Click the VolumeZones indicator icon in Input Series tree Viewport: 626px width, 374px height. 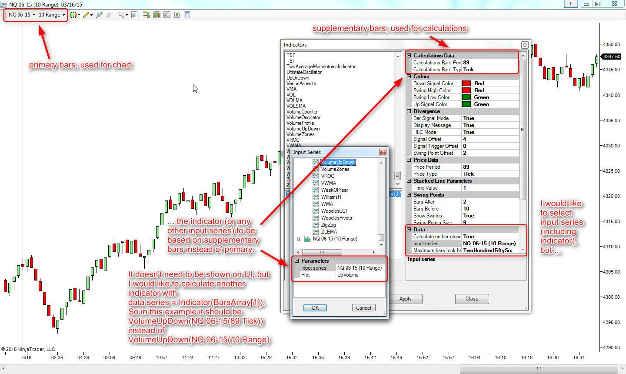(316, 169)
